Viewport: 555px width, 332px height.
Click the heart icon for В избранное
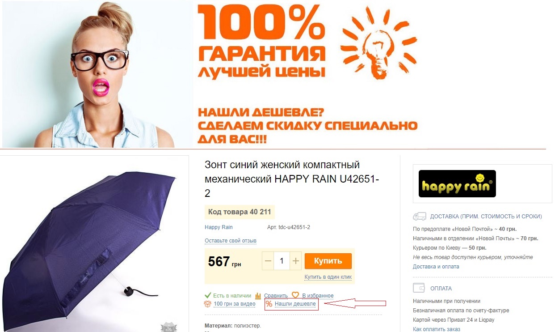point(295,295)
